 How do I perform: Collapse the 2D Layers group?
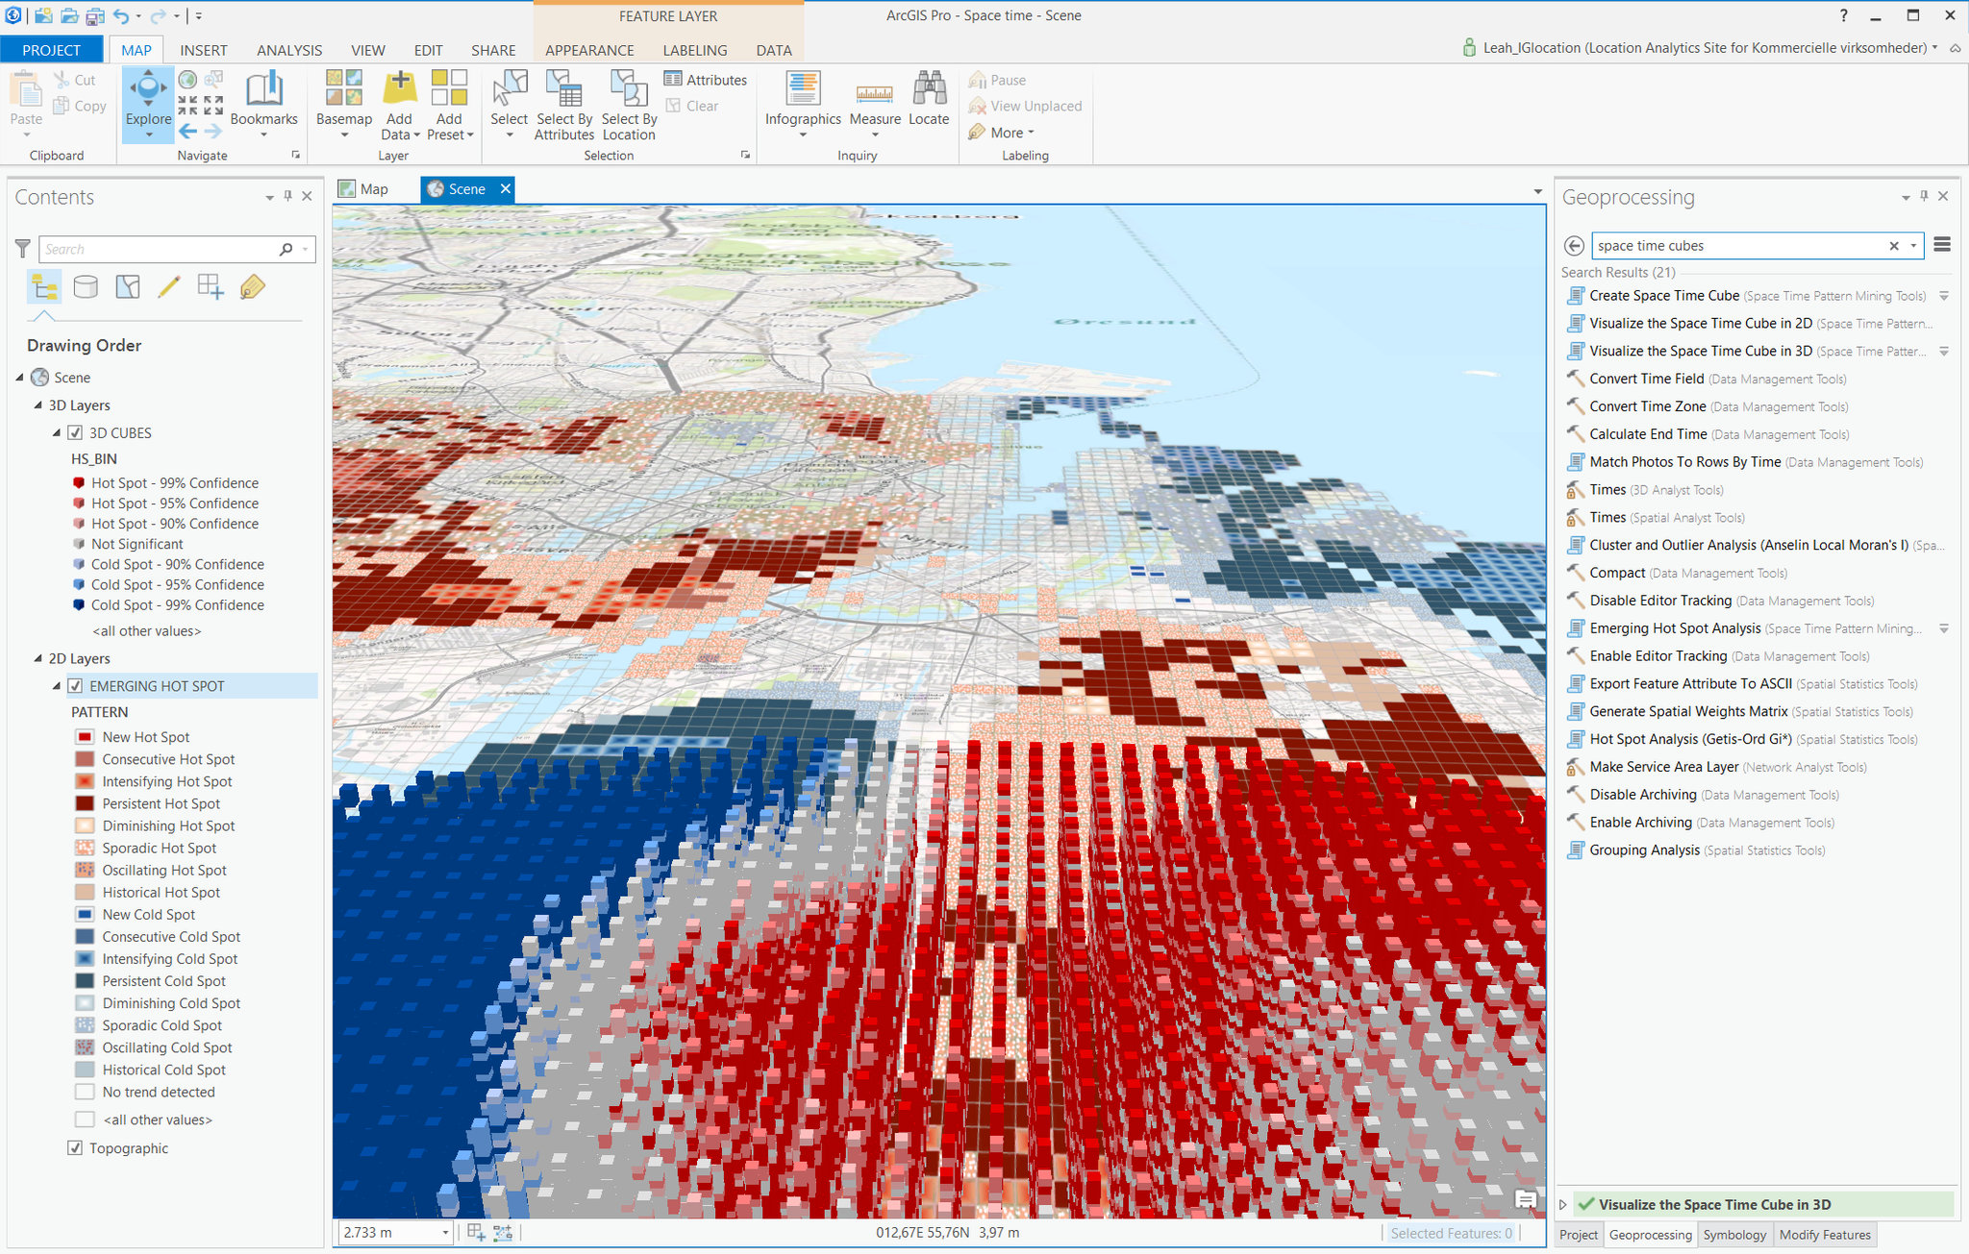37,658
